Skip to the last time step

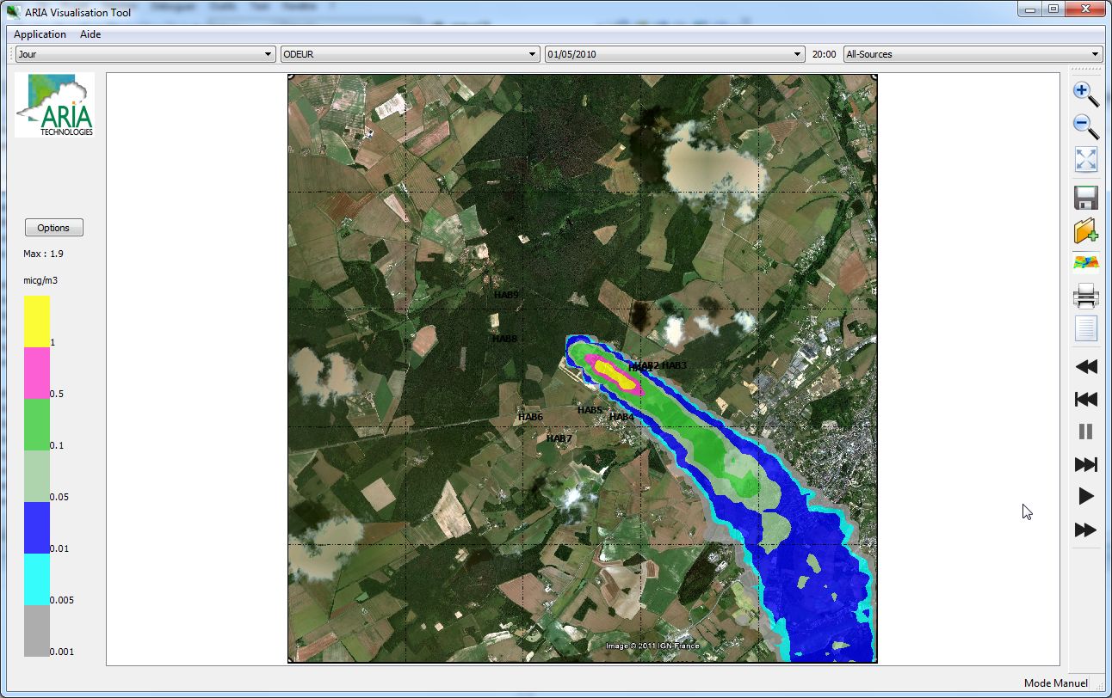(x=1086, y=464)
